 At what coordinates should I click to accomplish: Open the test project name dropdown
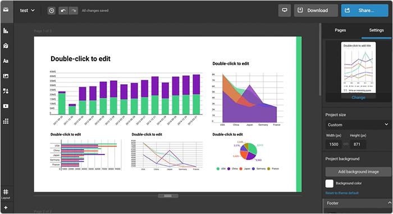tap(28, 11)
